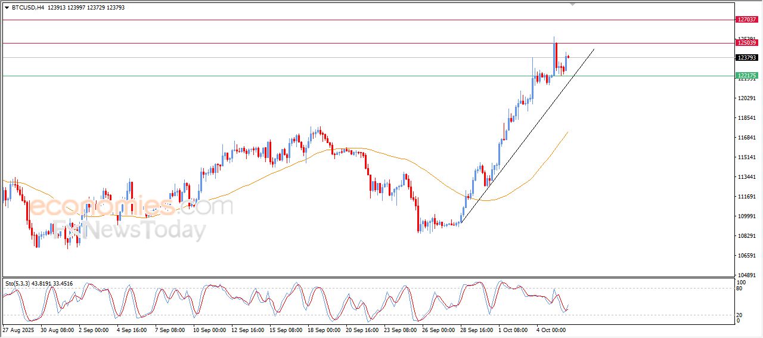The image size is (763, 338).
Task: Click the stochastic 80 level label
Action: [740, 289]
